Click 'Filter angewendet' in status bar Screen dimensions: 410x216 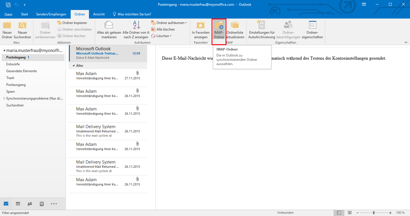(x=15, y=213)
